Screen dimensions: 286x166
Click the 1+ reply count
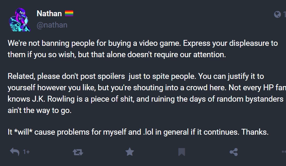tap(26, 152)
